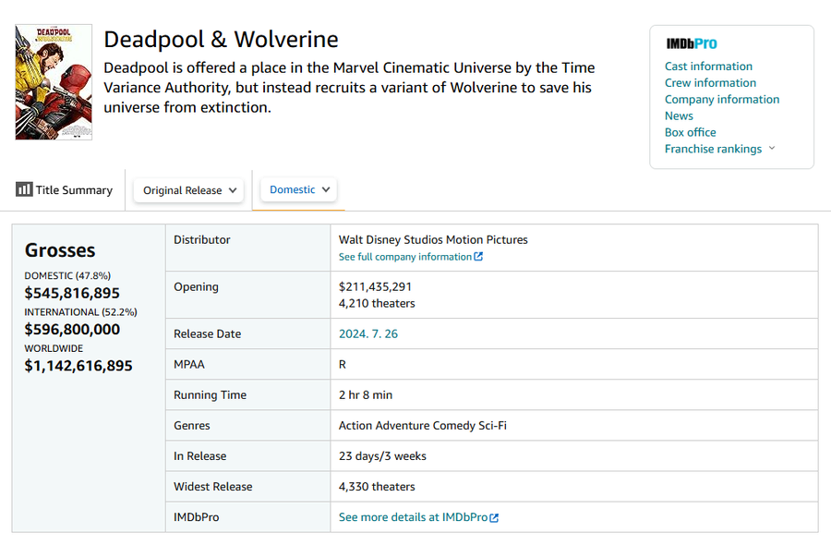831x545 pixels.
Task: Go to Company information link
Action: click(x=721, y=100)
